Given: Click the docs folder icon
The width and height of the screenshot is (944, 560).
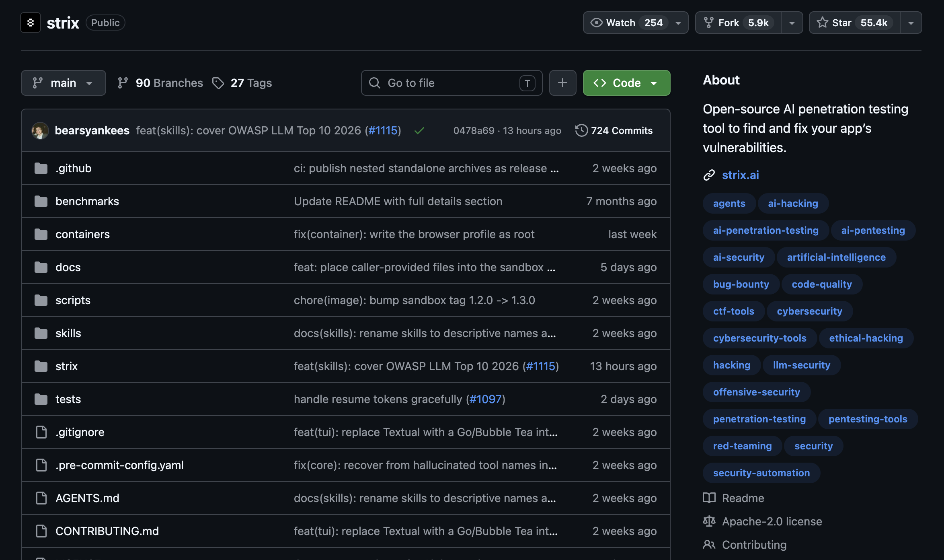Looking at the screenshot, I should point(41,267).
